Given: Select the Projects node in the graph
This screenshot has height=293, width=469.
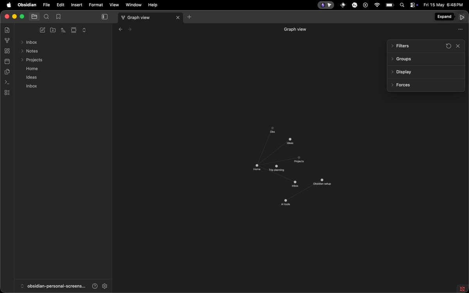Looking at the screenshot, I should (299, 157).
